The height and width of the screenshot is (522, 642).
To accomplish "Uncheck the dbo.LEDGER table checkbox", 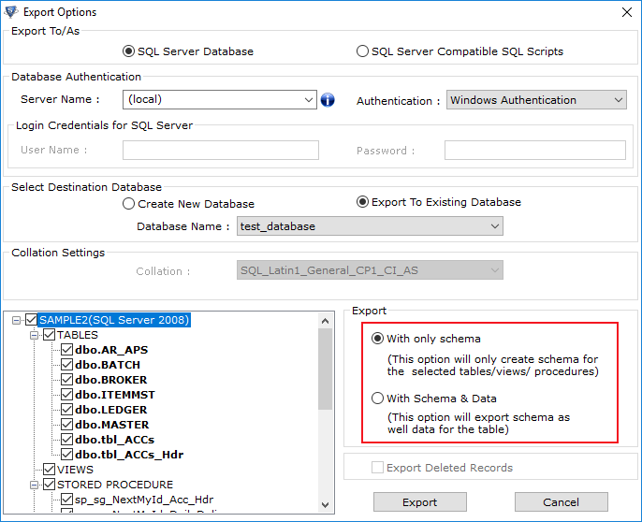I will (x=66, y=410).
